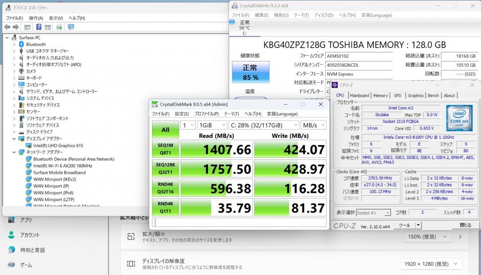Click the SEQ1M Q8T1 test button
Image resolution: width=481 pixels, height=275 pixels.
[x=165, y=149]
